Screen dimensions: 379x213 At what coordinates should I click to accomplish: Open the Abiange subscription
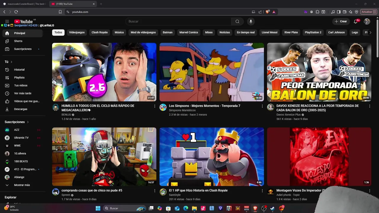click(23, 177)
